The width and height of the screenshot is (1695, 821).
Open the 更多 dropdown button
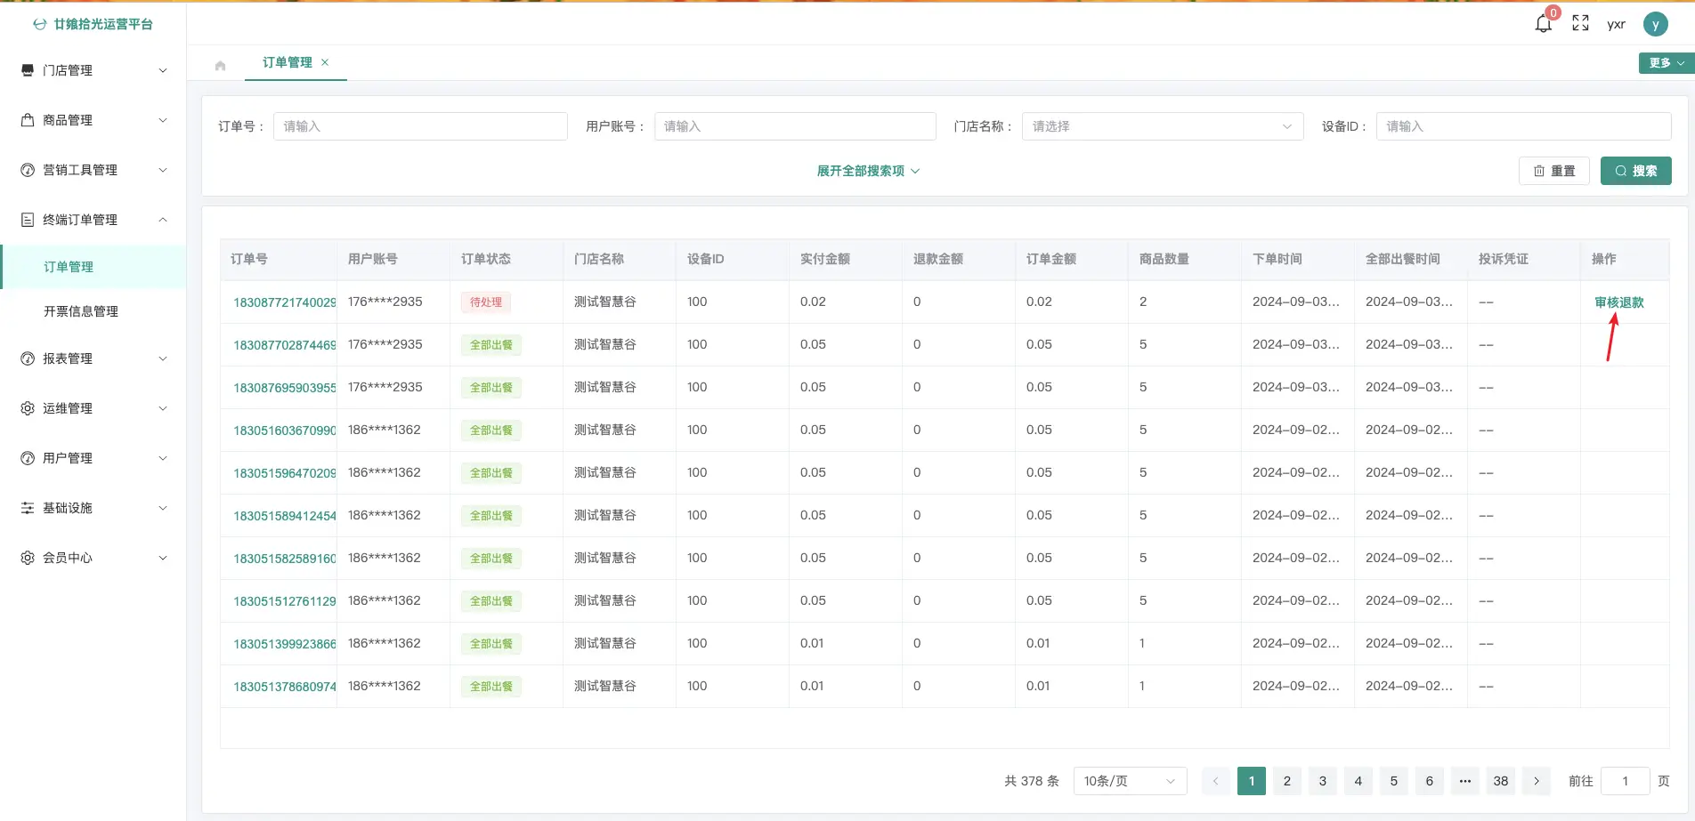click(x=1667, y=63)
